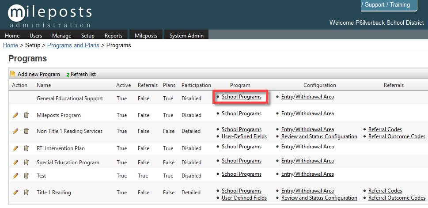Edit the Special Education Program entry
This screenshot has width=428, height=208.
[15, 163]
